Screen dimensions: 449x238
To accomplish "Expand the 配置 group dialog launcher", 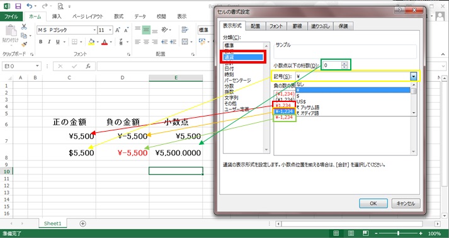I will coord(193,54).
